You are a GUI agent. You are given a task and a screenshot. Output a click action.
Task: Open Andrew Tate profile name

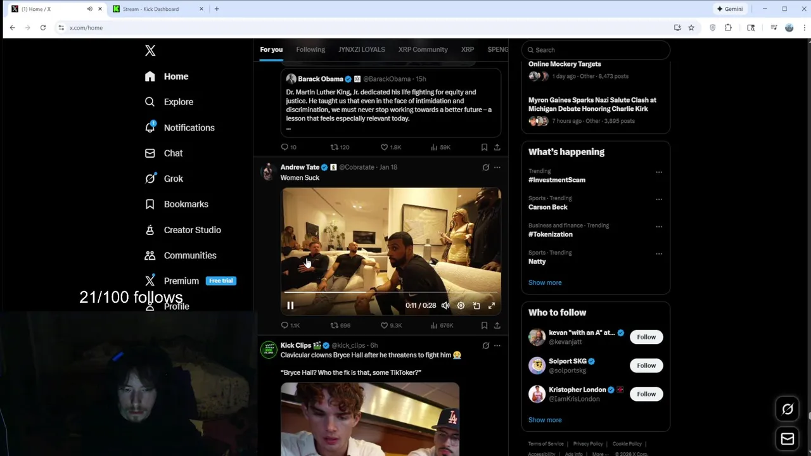(x=300, y=167)
